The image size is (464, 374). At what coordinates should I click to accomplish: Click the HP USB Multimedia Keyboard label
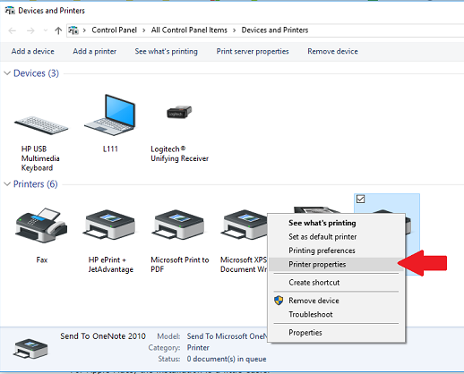click(40, 158)
